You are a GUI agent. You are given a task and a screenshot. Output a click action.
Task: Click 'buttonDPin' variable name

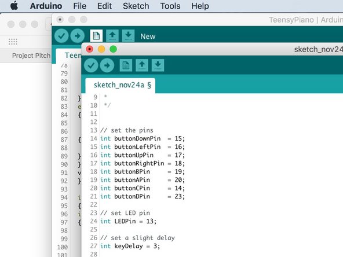click(x=132, y=197)
